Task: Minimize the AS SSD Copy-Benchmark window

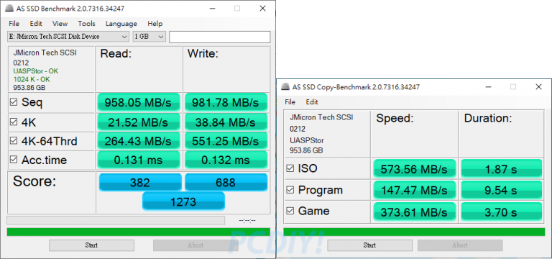Action: (488, 86)
